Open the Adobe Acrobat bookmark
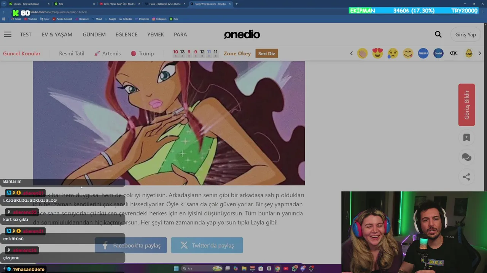Image resolution: width=487 pixels, height=273 pixels. (x=62, y=19)
